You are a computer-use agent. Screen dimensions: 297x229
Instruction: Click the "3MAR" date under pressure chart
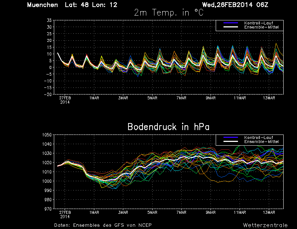pos(123,213)
